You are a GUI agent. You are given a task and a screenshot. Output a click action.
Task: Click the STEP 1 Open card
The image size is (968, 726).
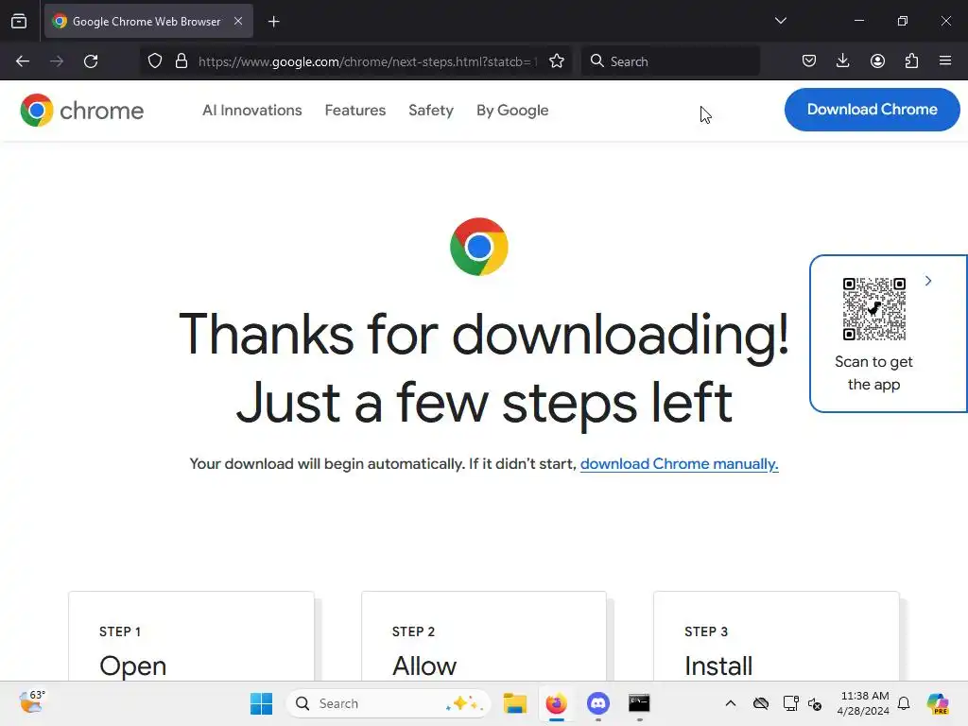click(x=191, y=636)
